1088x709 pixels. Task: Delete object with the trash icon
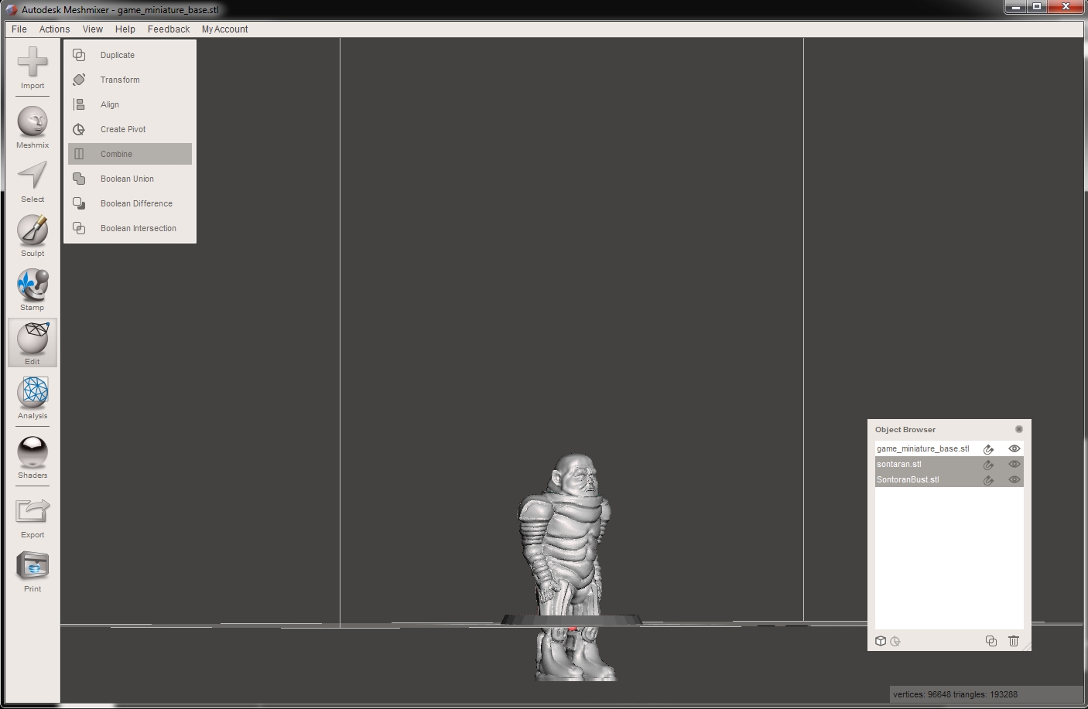tap(1014, 641)
